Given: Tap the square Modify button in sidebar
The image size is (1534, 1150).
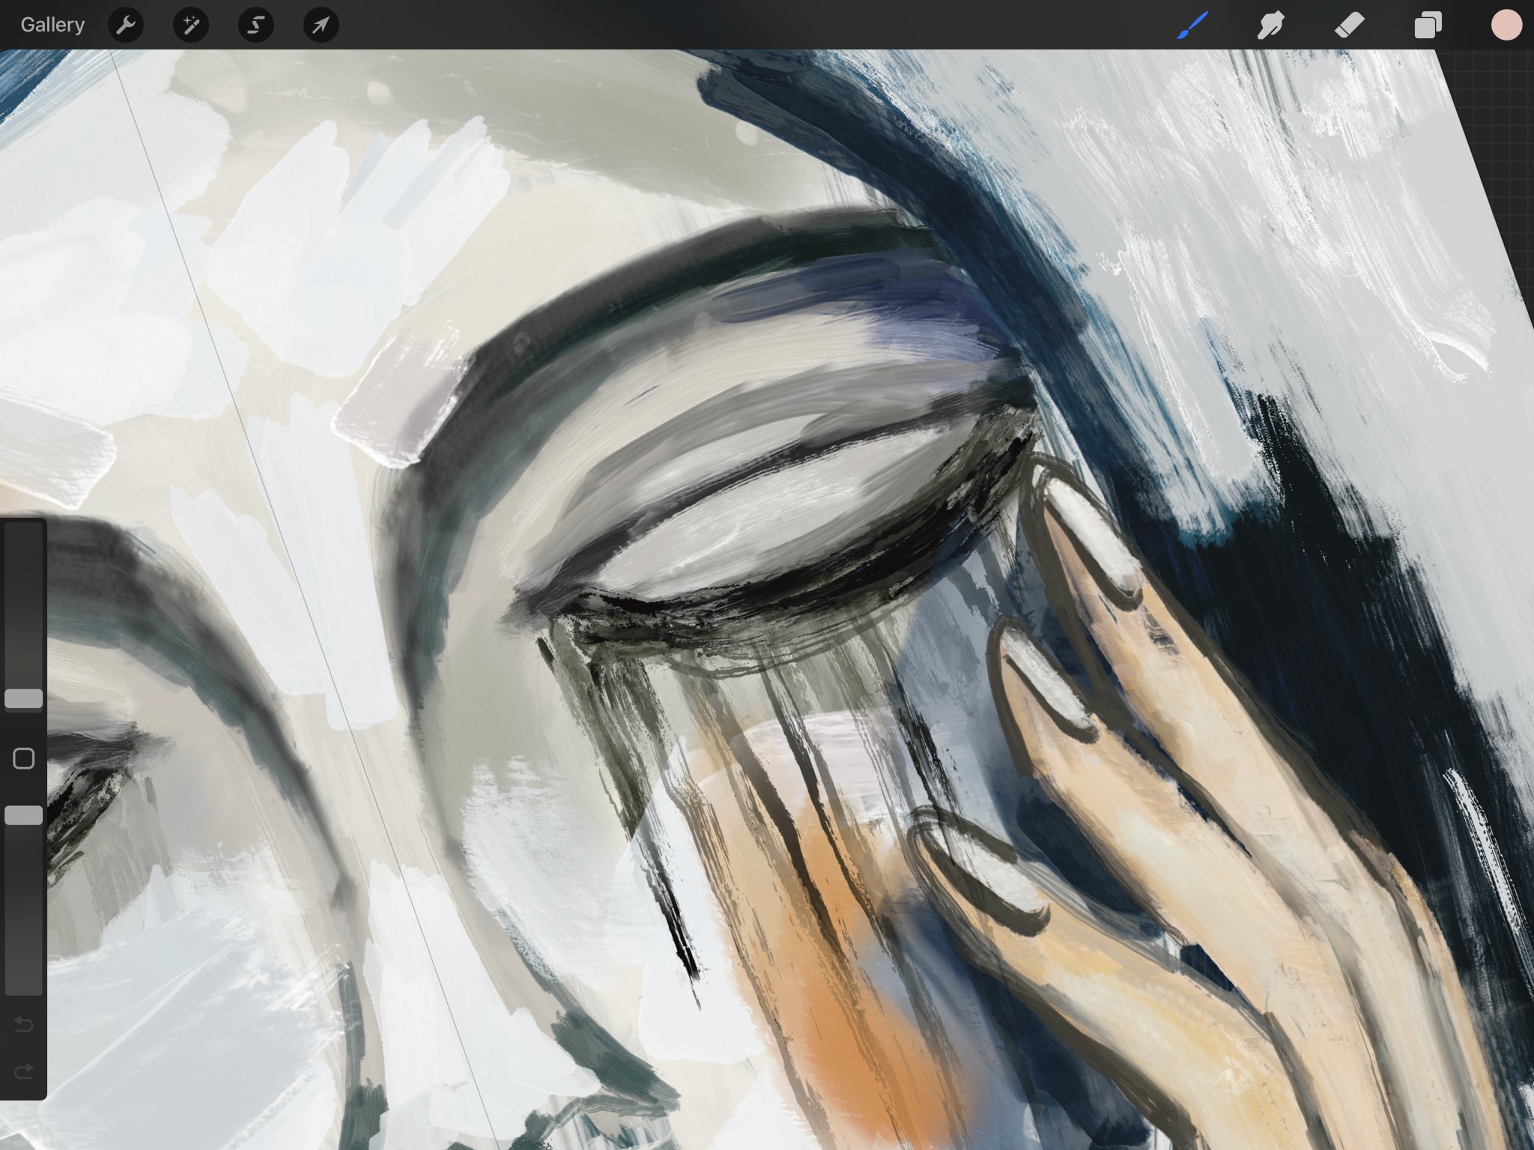Looking at the screenshot, I should coord(24,759).
